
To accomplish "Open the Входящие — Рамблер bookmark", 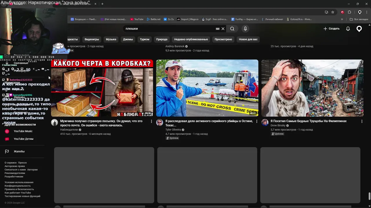I will [84, 19].
